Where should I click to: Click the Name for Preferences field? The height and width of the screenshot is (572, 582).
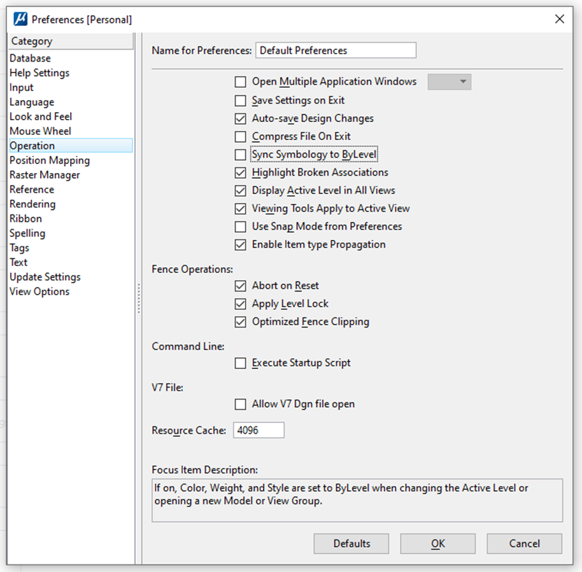click(336, 50)
